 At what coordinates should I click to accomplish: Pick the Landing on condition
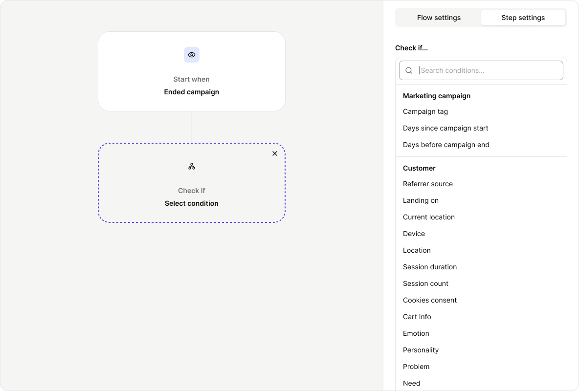421,200
